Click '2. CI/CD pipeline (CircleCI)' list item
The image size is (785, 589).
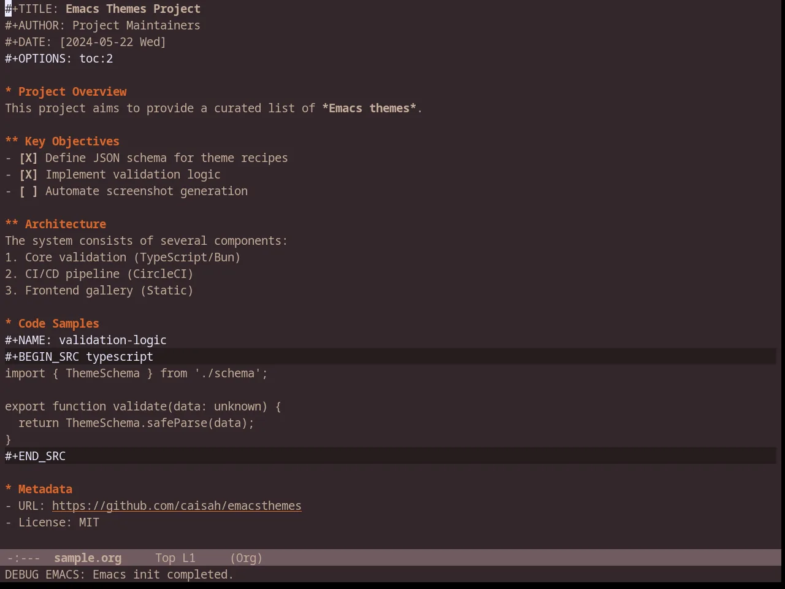tap(99, 274)
